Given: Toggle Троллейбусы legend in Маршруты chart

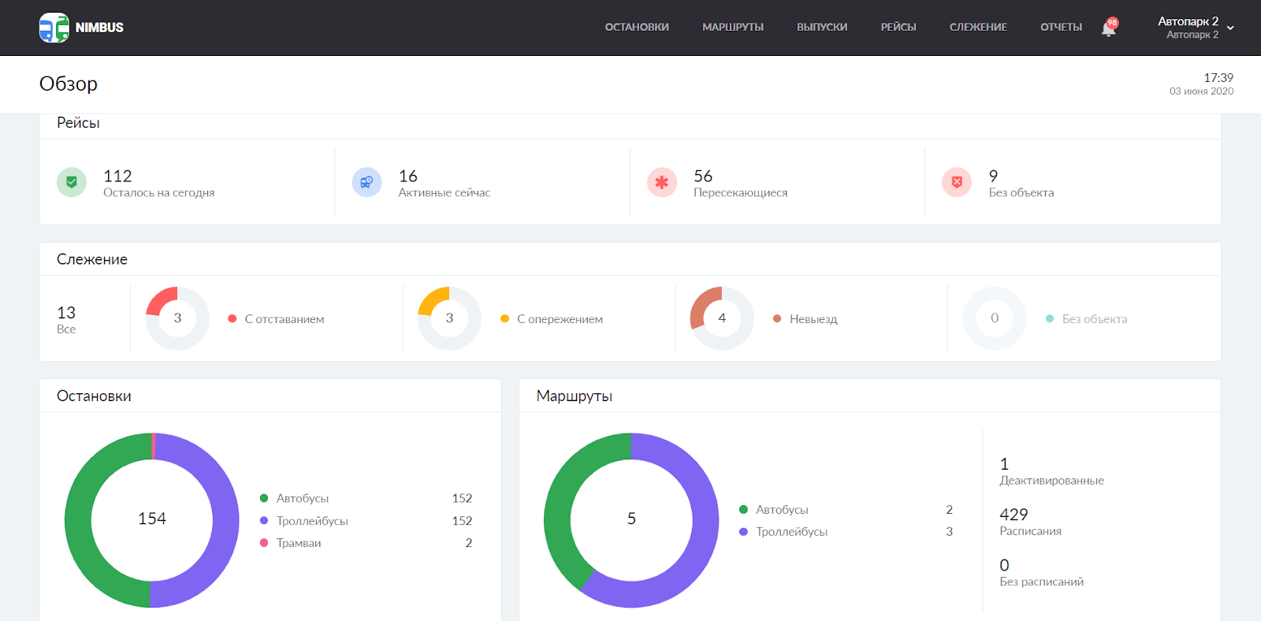Looking at the screenshot, I should coord(791,532).
